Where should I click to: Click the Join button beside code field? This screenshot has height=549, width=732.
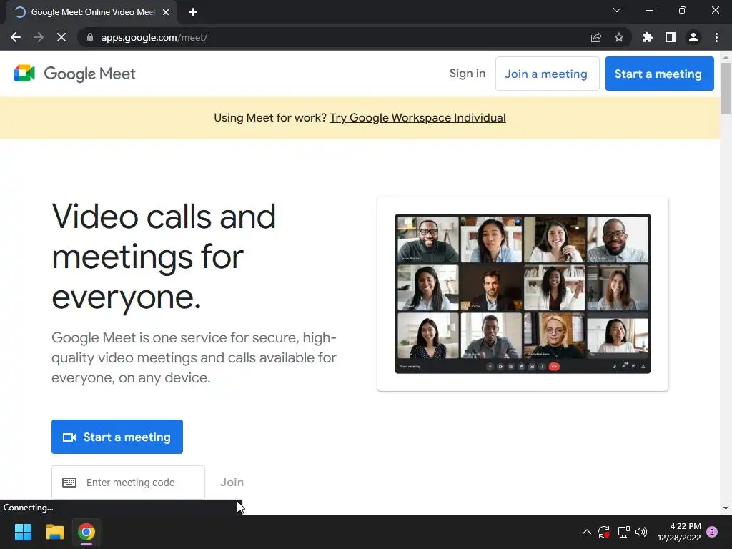(x=232, y=483)
